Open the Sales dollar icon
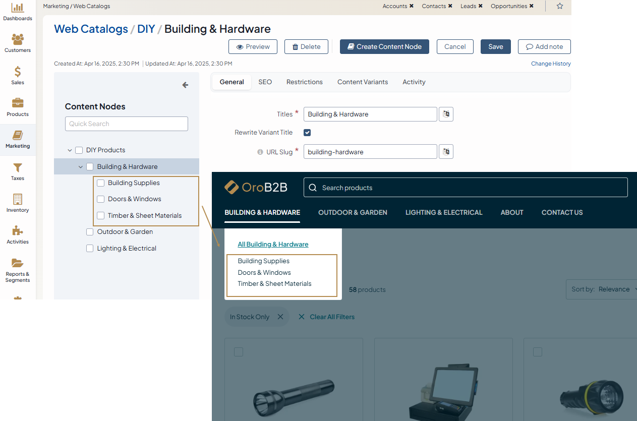This screenshot has height=421, width=637. 18,72
